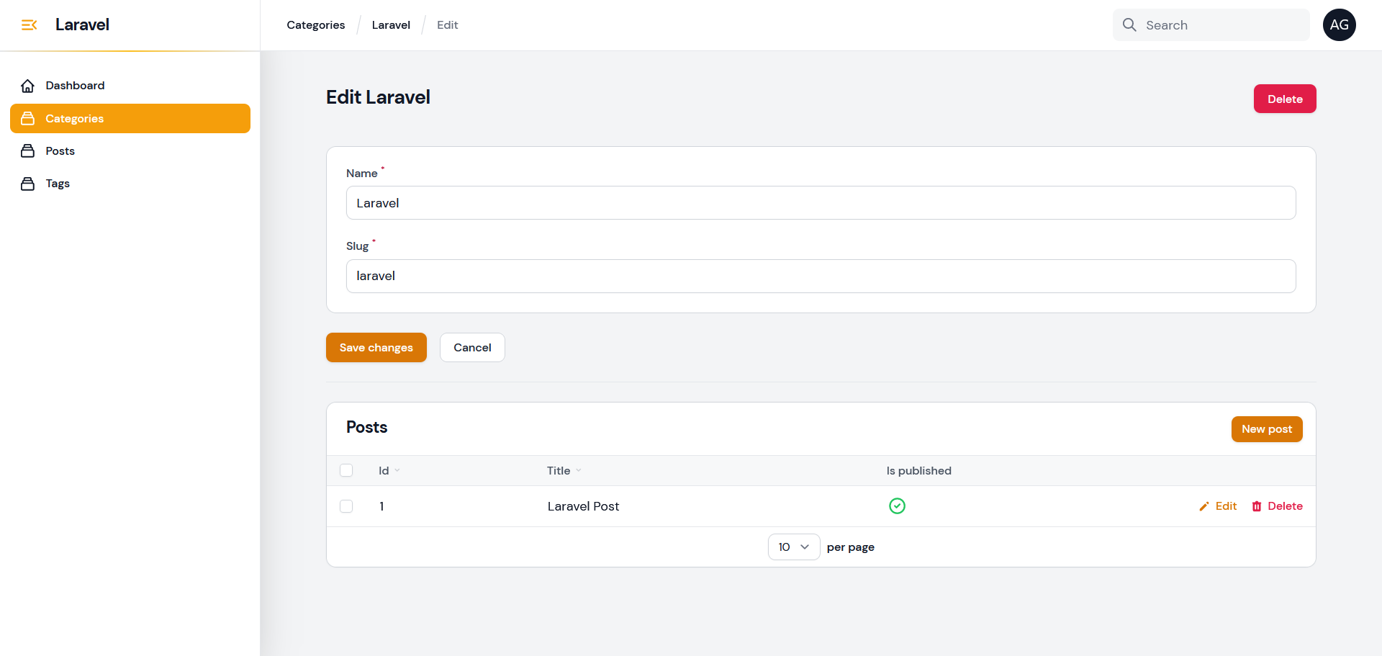Click the Edit breadcrumb item
1382x656 pixels.
click(x=448, y=25)
